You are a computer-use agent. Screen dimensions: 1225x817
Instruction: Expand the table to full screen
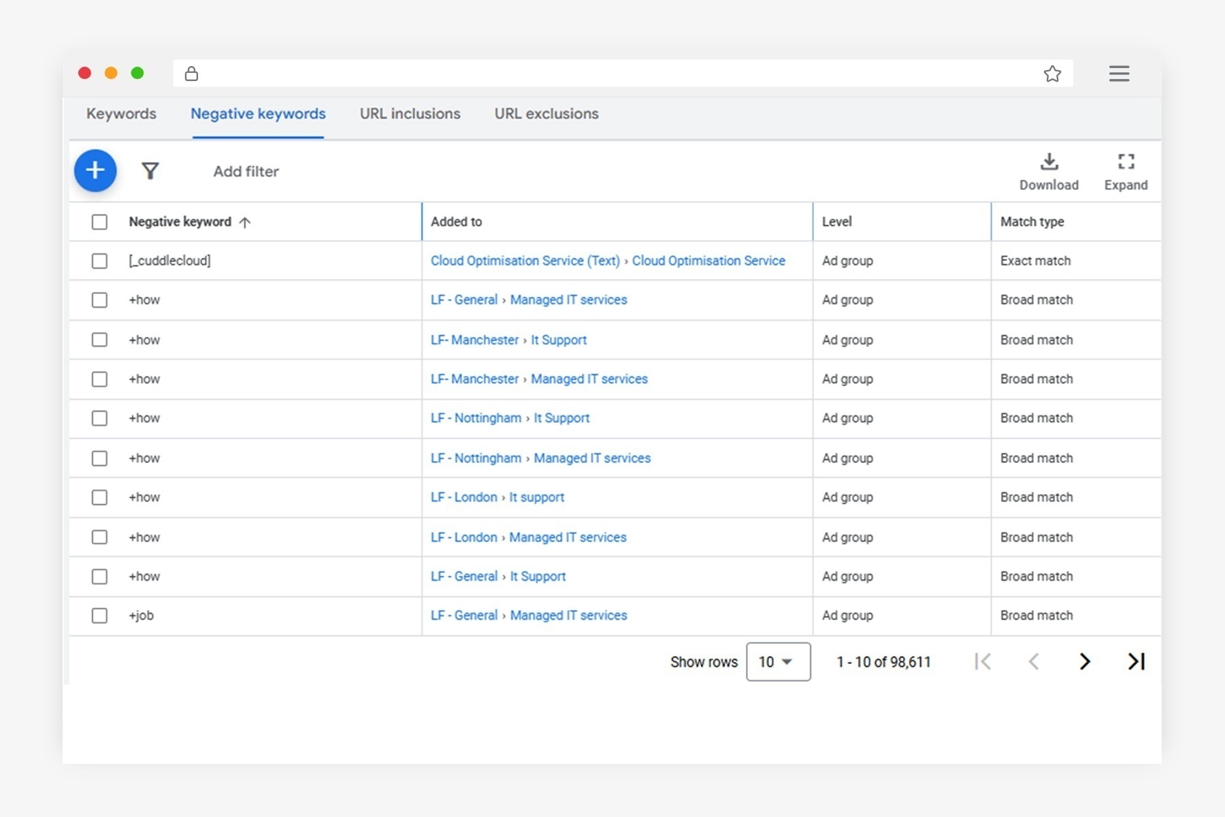coord(1125,172)
